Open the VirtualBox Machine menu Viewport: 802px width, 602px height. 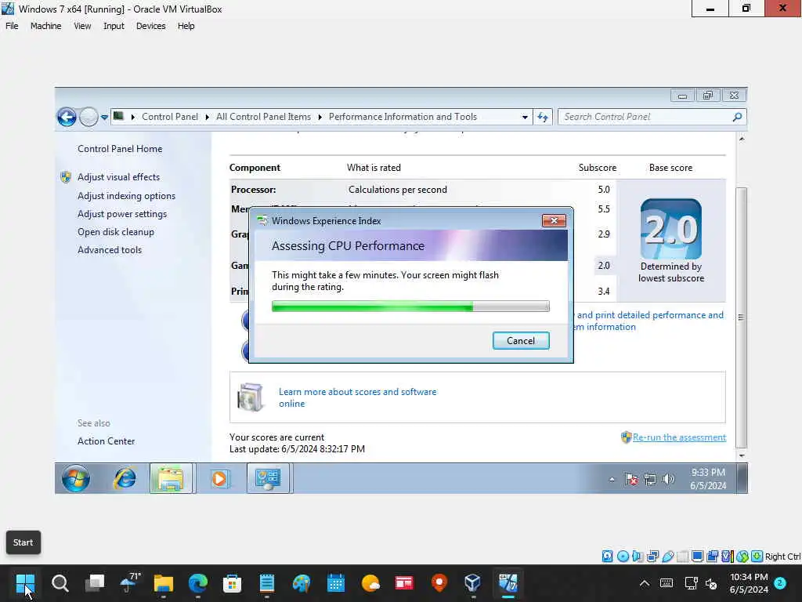(x=45, y=26)
